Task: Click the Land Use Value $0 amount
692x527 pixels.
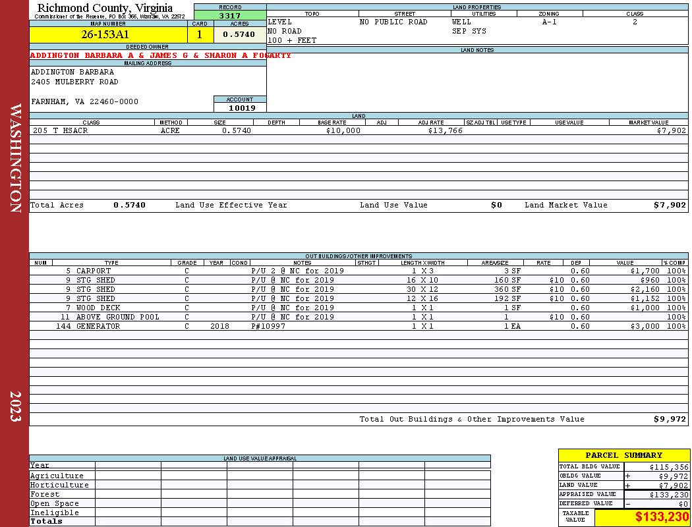Action: (x=496, y=205)
